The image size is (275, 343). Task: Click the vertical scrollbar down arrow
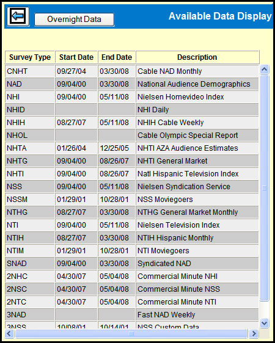click(264, 323)
